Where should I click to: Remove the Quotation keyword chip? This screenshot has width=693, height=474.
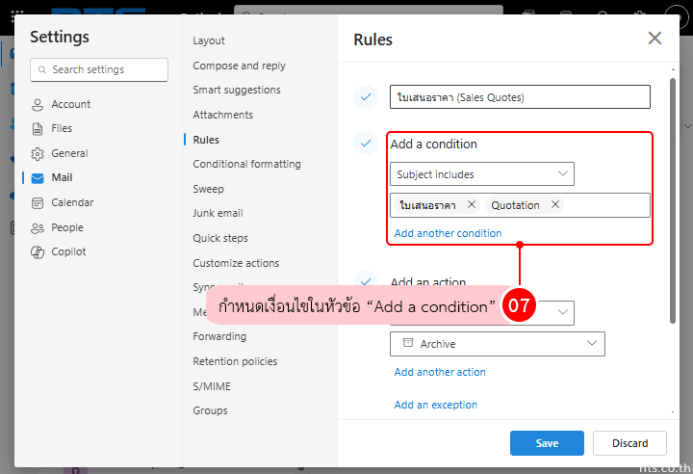click(x=555, y=204)
